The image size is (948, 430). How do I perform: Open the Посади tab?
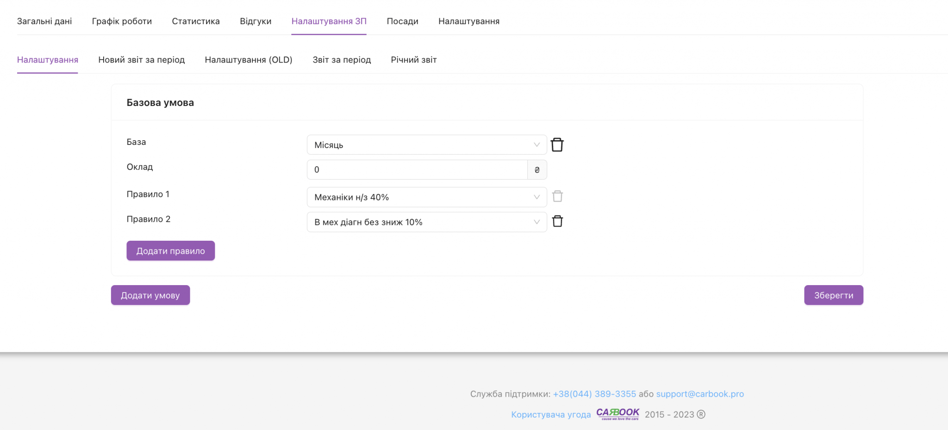click(x=402, y=21)
